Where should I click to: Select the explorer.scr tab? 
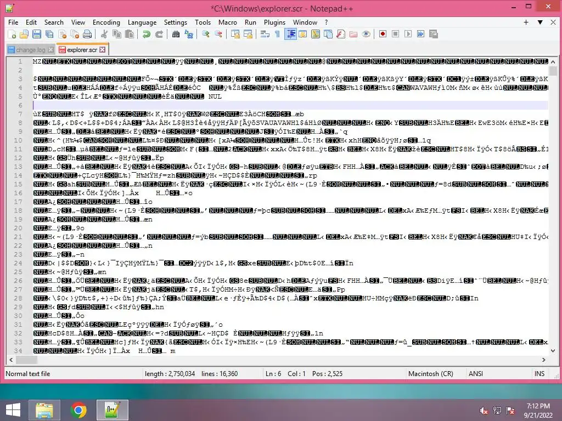coord(82,50)
